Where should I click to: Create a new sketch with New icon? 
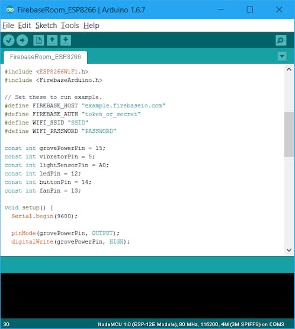click(39, 40)
